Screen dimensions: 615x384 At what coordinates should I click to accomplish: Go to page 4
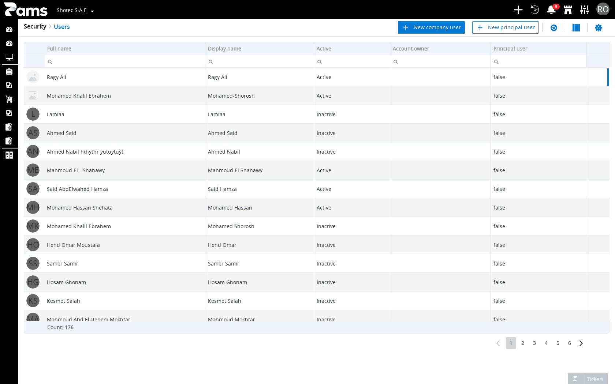[x=546, y=343]
